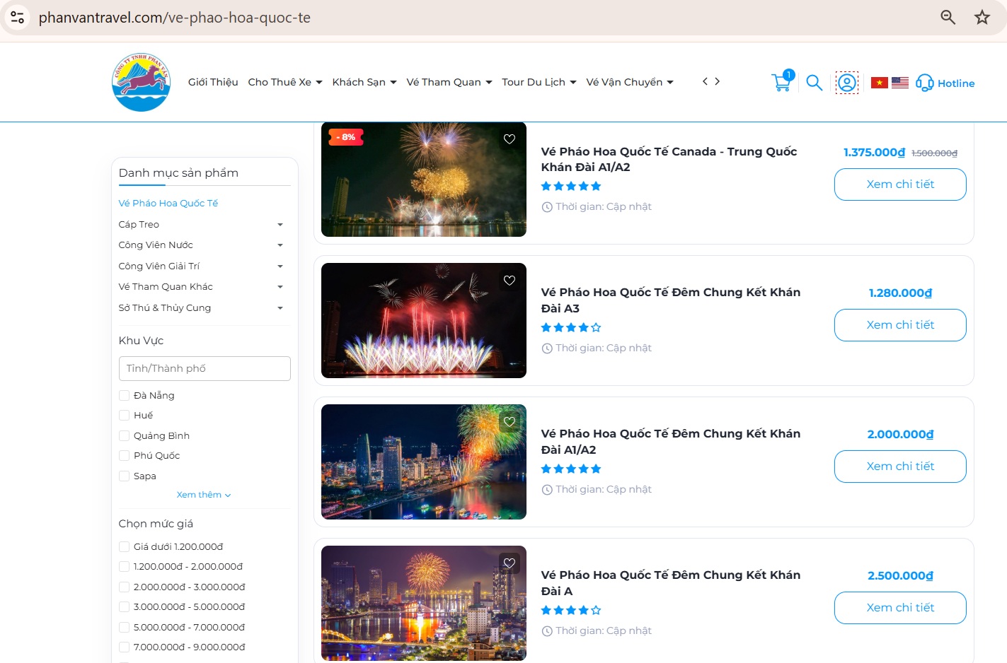The height and width of the screenshot is (663, 1007).
Task: Click the Phan Van Travel logo
Action: pos(141,82)
